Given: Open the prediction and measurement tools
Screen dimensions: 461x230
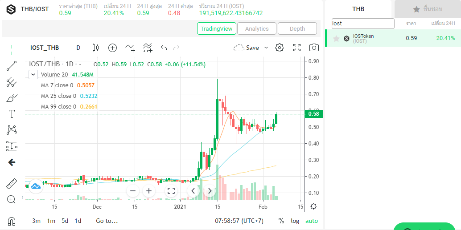Looking at the screenshot, I should (x=12, y=146).
